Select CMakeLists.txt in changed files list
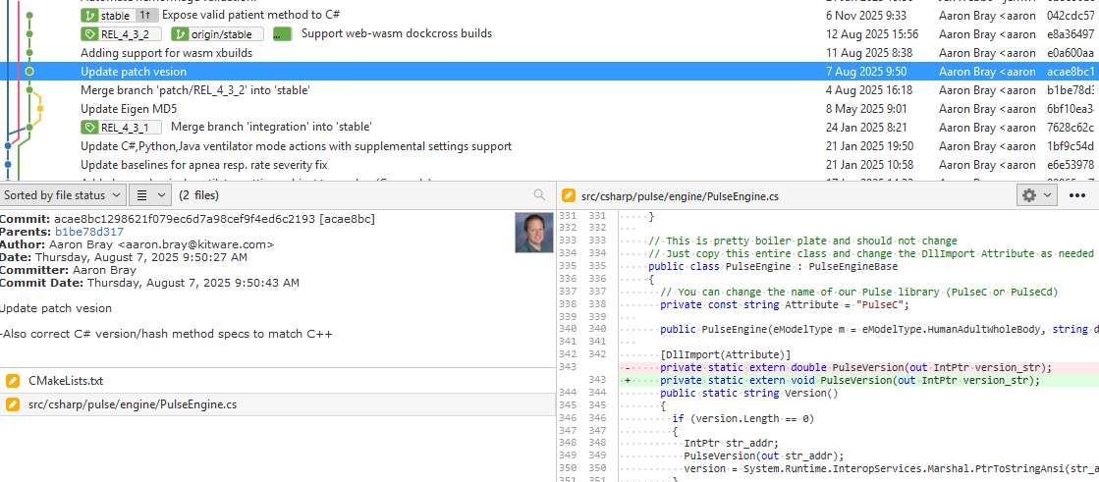Image resolution: width=1099 pixels, height=482 pixels. point(66,381)
